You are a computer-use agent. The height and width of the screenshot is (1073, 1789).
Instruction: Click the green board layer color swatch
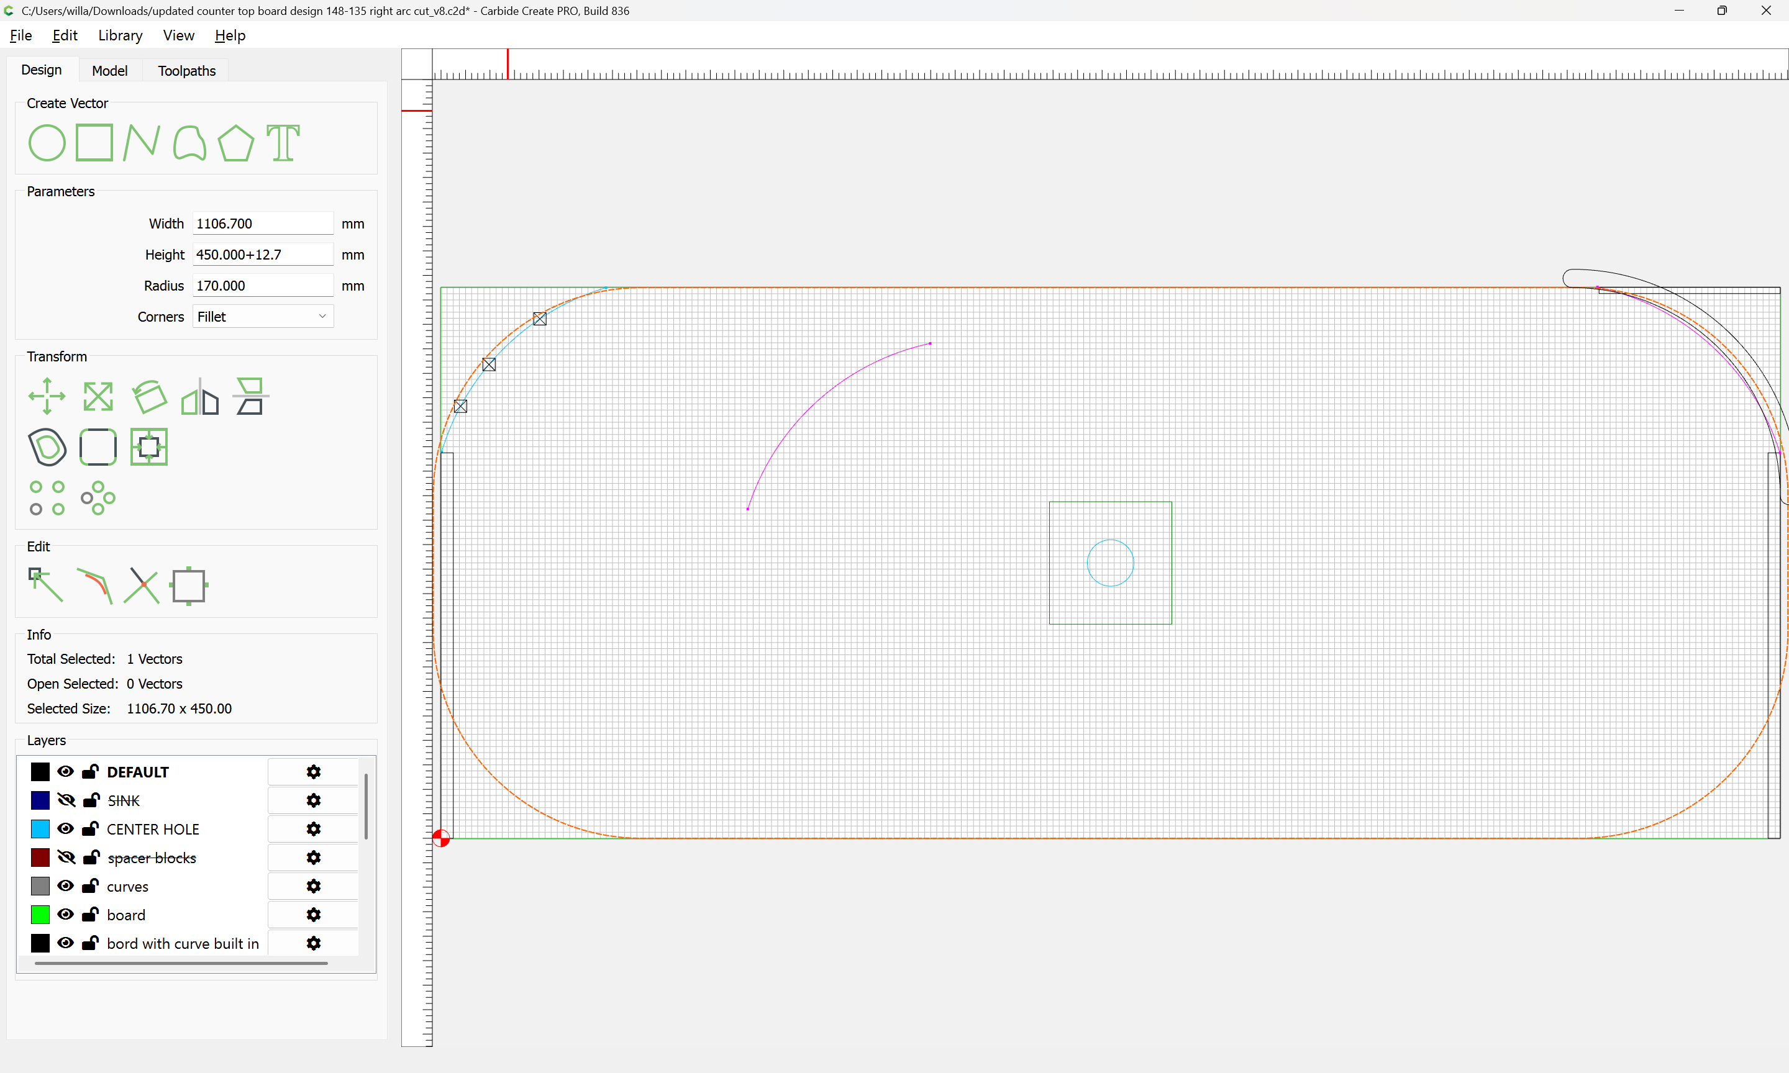coord(40,915)
